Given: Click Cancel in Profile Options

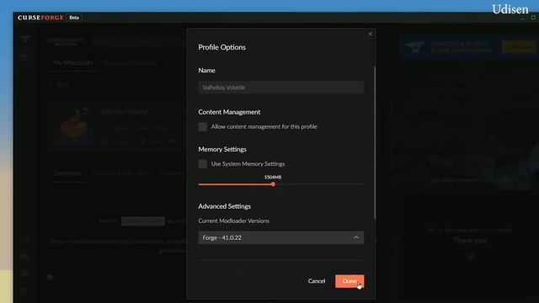Looking at the screenshot, I should tap(317, 281).
